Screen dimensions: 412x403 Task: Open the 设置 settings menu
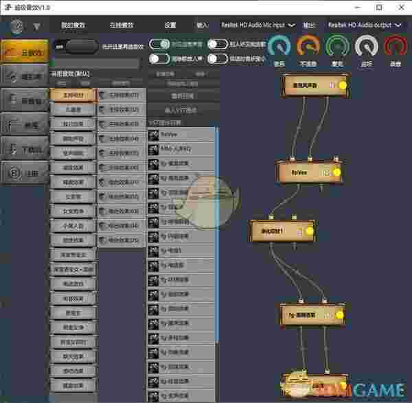pos(170,25)
